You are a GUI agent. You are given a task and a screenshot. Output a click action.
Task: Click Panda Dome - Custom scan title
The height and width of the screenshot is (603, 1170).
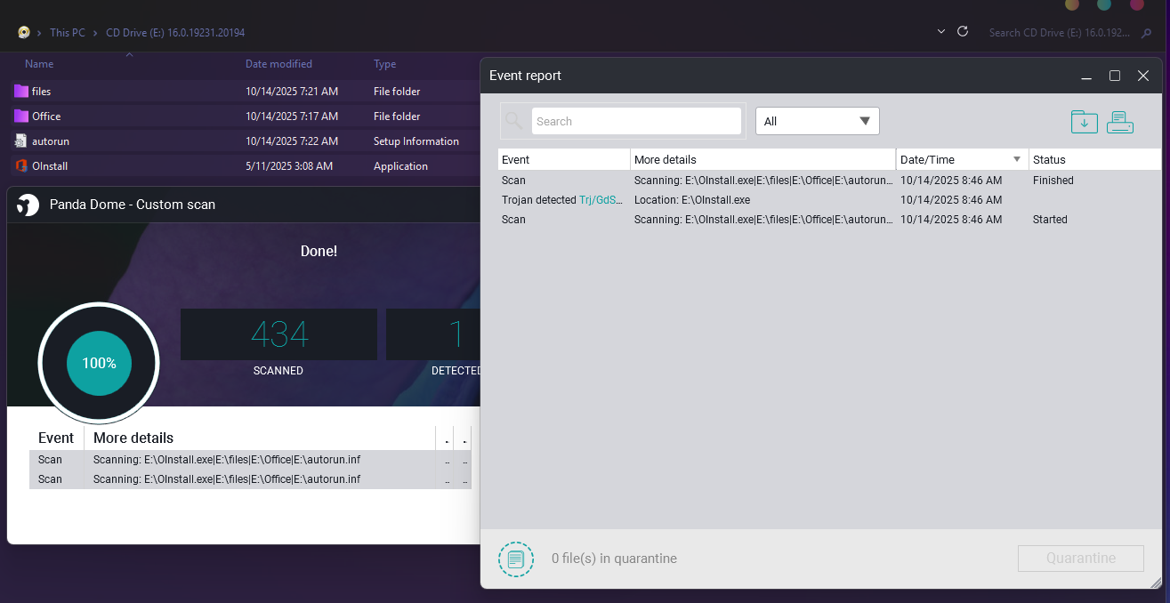coord(133,205)
